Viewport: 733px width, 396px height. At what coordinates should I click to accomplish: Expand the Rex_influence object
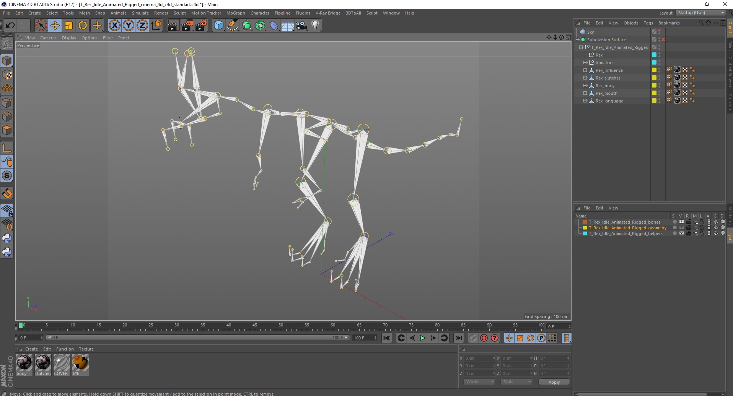pos(585,70)
